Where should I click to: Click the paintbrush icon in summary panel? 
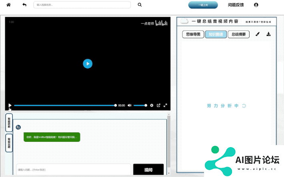coord(258,34)
